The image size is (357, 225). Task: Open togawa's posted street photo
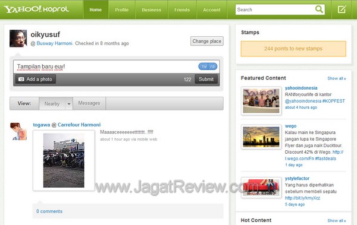point(64,160)
